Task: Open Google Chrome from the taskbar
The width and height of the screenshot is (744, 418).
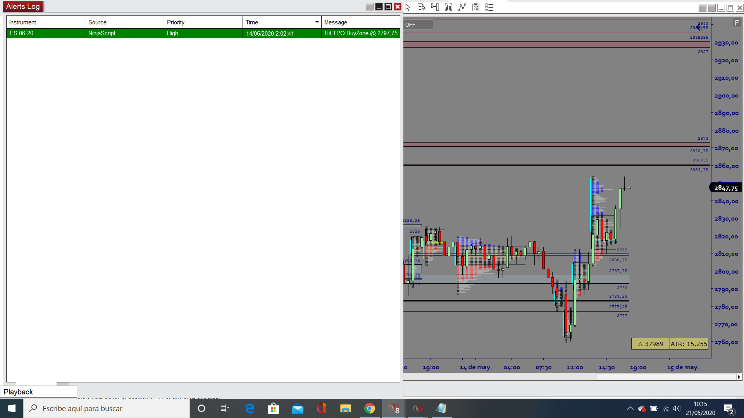Action: coord(369,408)
